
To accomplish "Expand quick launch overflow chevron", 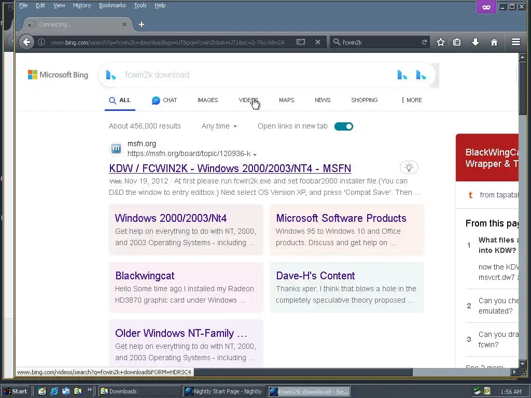I will tap(89, 390).
